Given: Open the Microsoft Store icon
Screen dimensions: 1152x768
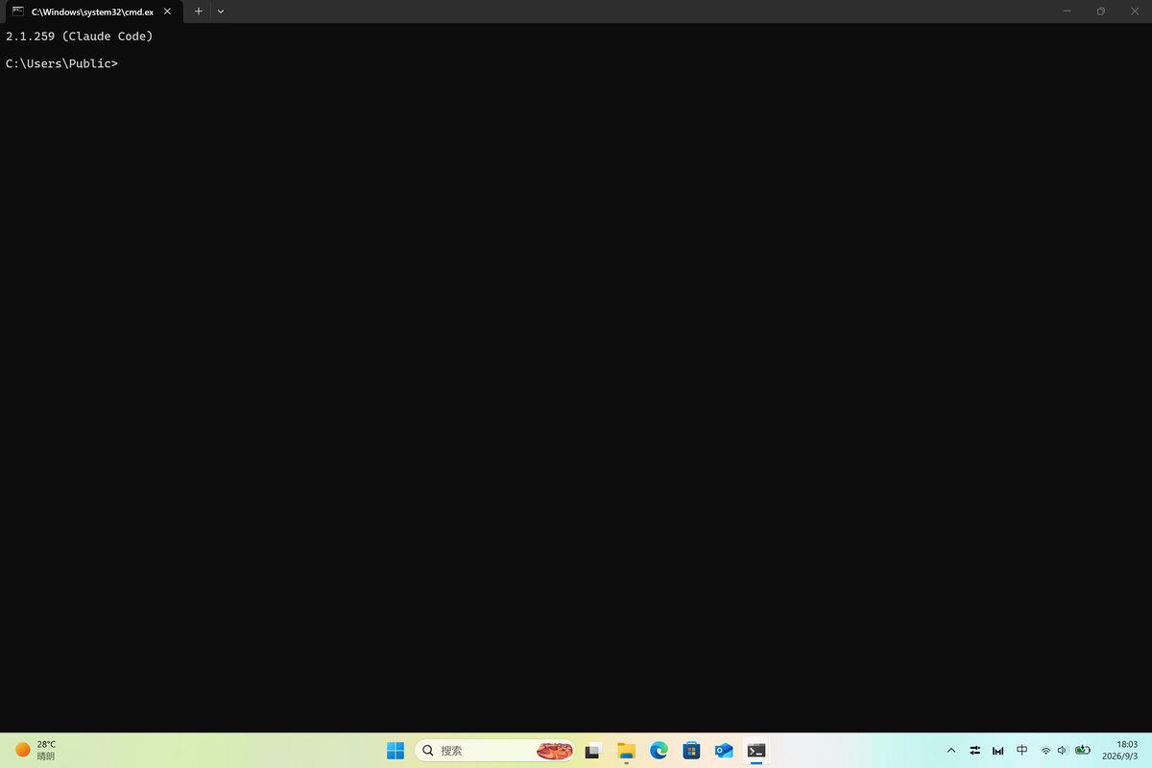Looking at the screenshot, I should pos(691,751).
